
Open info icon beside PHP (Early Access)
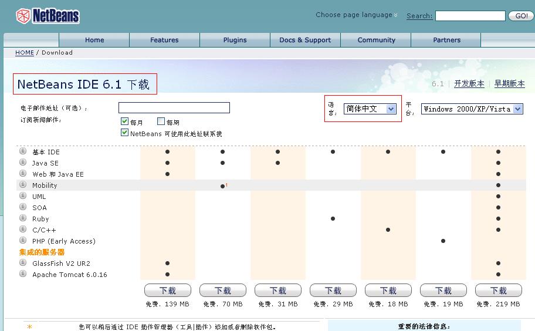(x=23, y=240)
